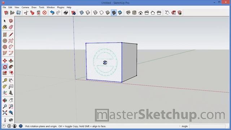Undo the last action
Screen dimensions: 231x130
[52, 13]
